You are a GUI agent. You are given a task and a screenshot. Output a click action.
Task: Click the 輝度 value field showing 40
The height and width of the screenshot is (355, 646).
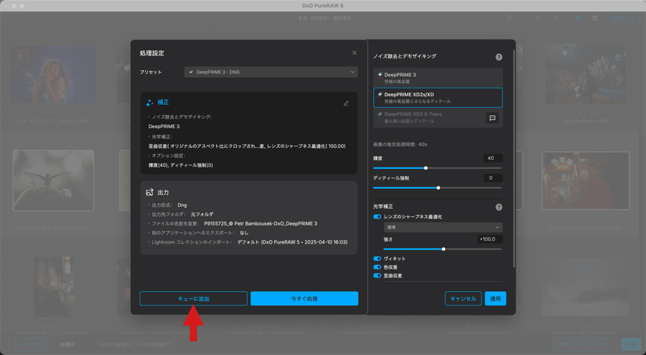tap(492, 158)
